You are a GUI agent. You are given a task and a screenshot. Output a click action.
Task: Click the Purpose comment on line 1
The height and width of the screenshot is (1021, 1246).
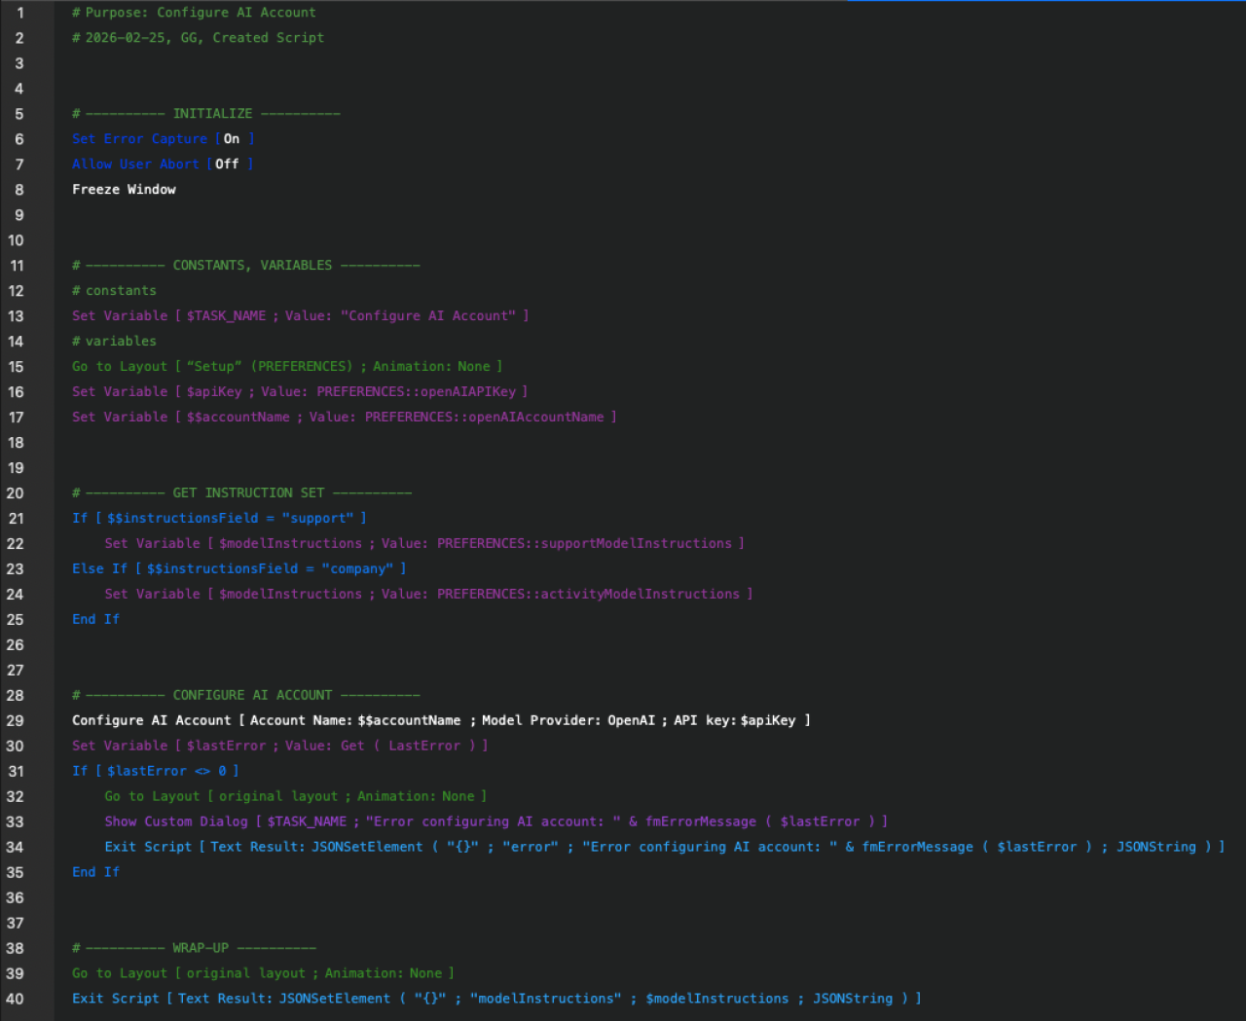pyautogui.click(x=194, y=13)
